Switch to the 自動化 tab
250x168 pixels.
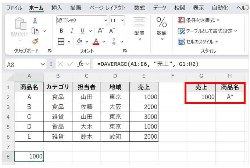click(x=220, y=8)
